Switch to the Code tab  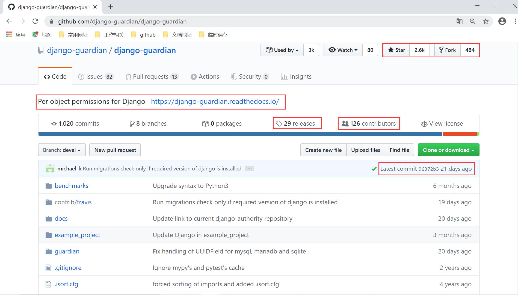55,76
